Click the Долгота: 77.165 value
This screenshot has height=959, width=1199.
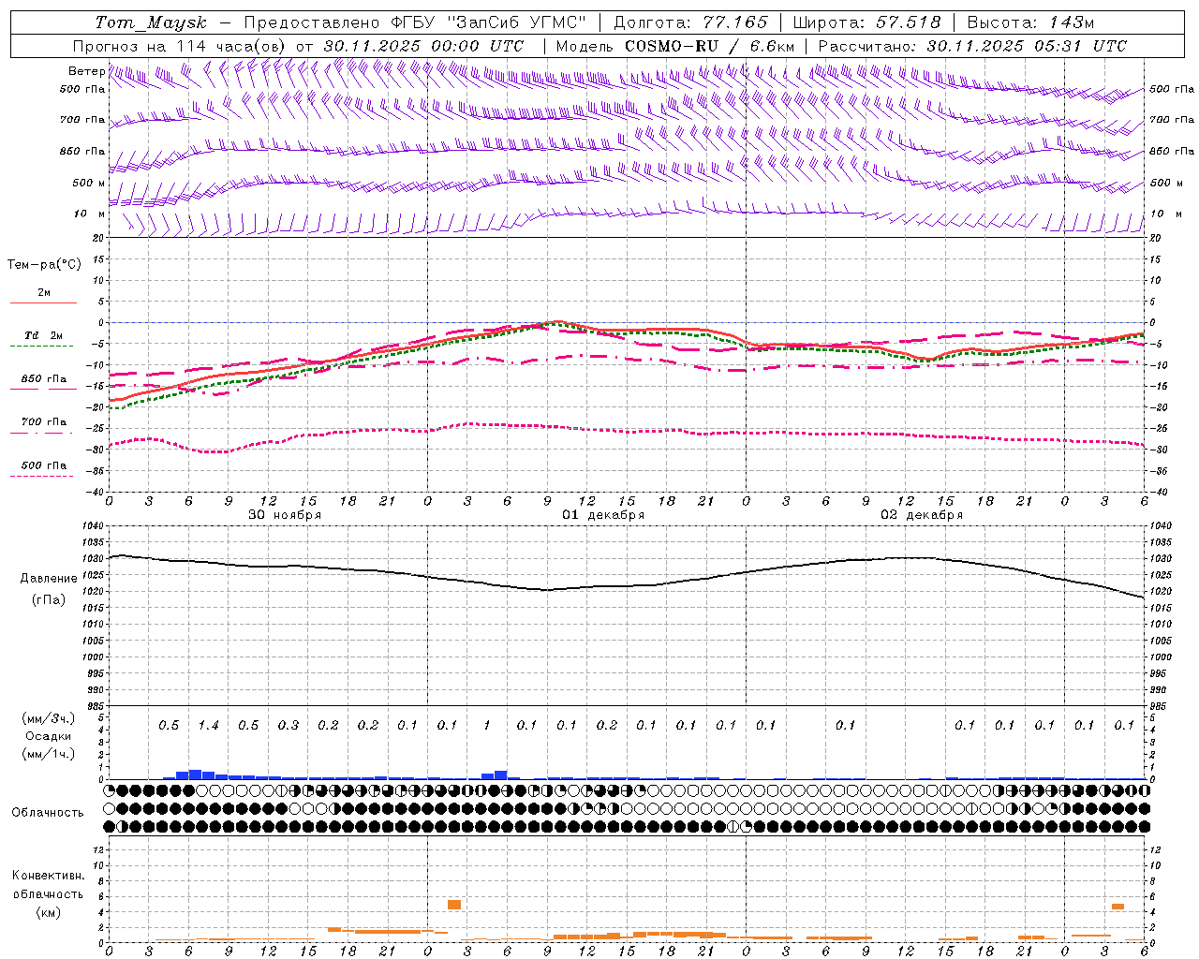[690, 22]
